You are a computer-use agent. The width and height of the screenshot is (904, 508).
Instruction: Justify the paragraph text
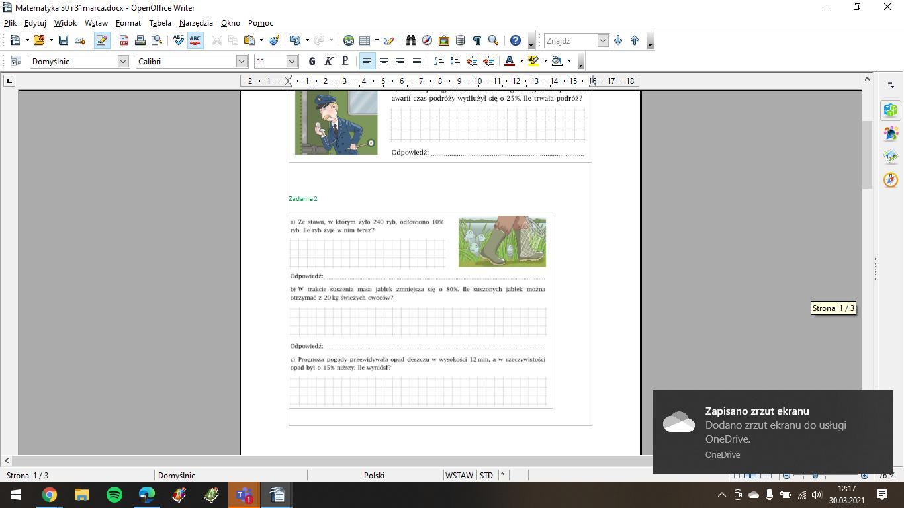click(x=417, y=61)
